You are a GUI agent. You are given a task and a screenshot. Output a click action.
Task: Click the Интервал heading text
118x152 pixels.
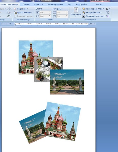click(x=57, y=9)
